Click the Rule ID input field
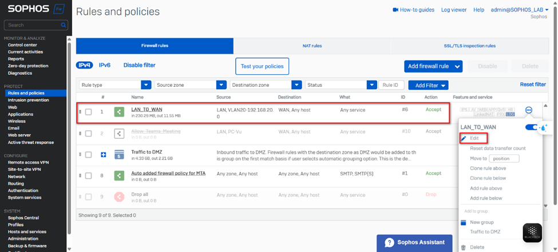The image size is (558, 252). click(391, 85)
